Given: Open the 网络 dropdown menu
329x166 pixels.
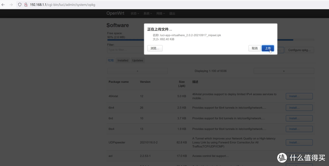Looking at the screenshot, I should (160, 14).
